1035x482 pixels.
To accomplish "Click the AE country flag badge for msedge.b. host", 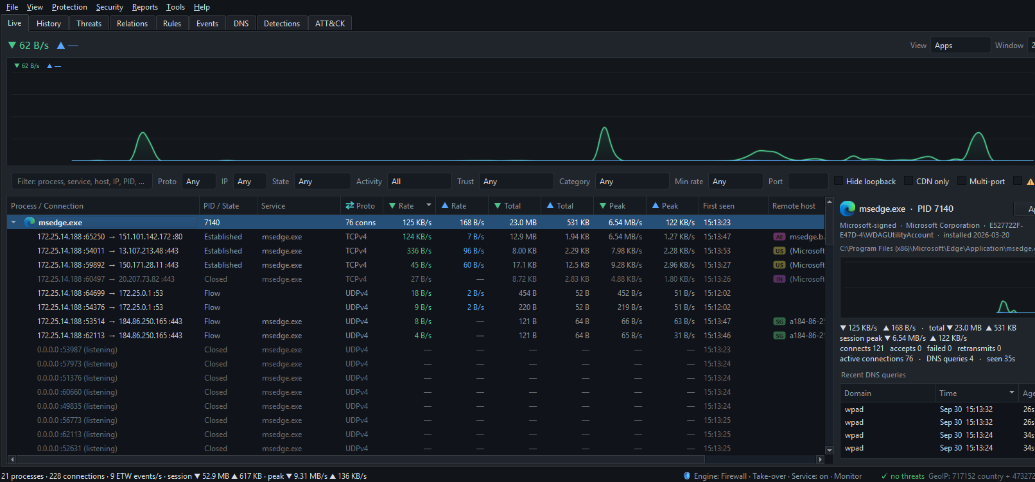I will click(779, 237).
